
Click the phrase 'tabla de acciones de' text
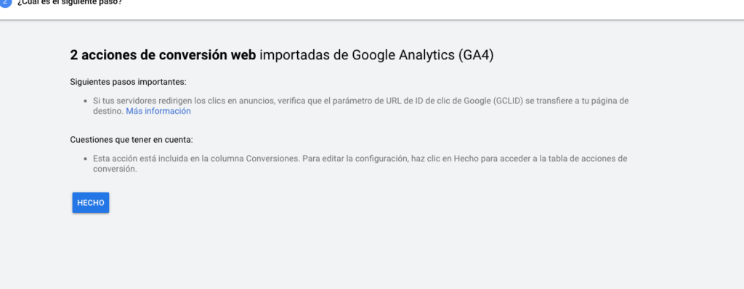[588, 159]
